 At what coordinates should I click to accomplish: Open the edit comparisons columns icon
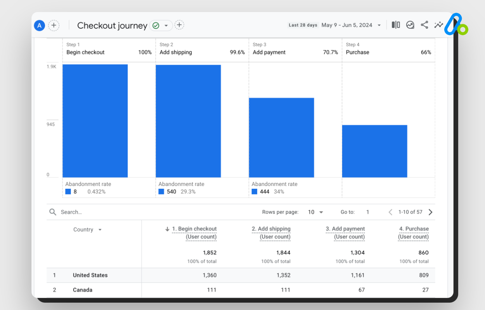tap(396, 25)
